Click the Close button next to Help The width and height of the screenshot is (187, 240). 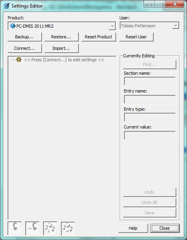click(x=165, y=228)
